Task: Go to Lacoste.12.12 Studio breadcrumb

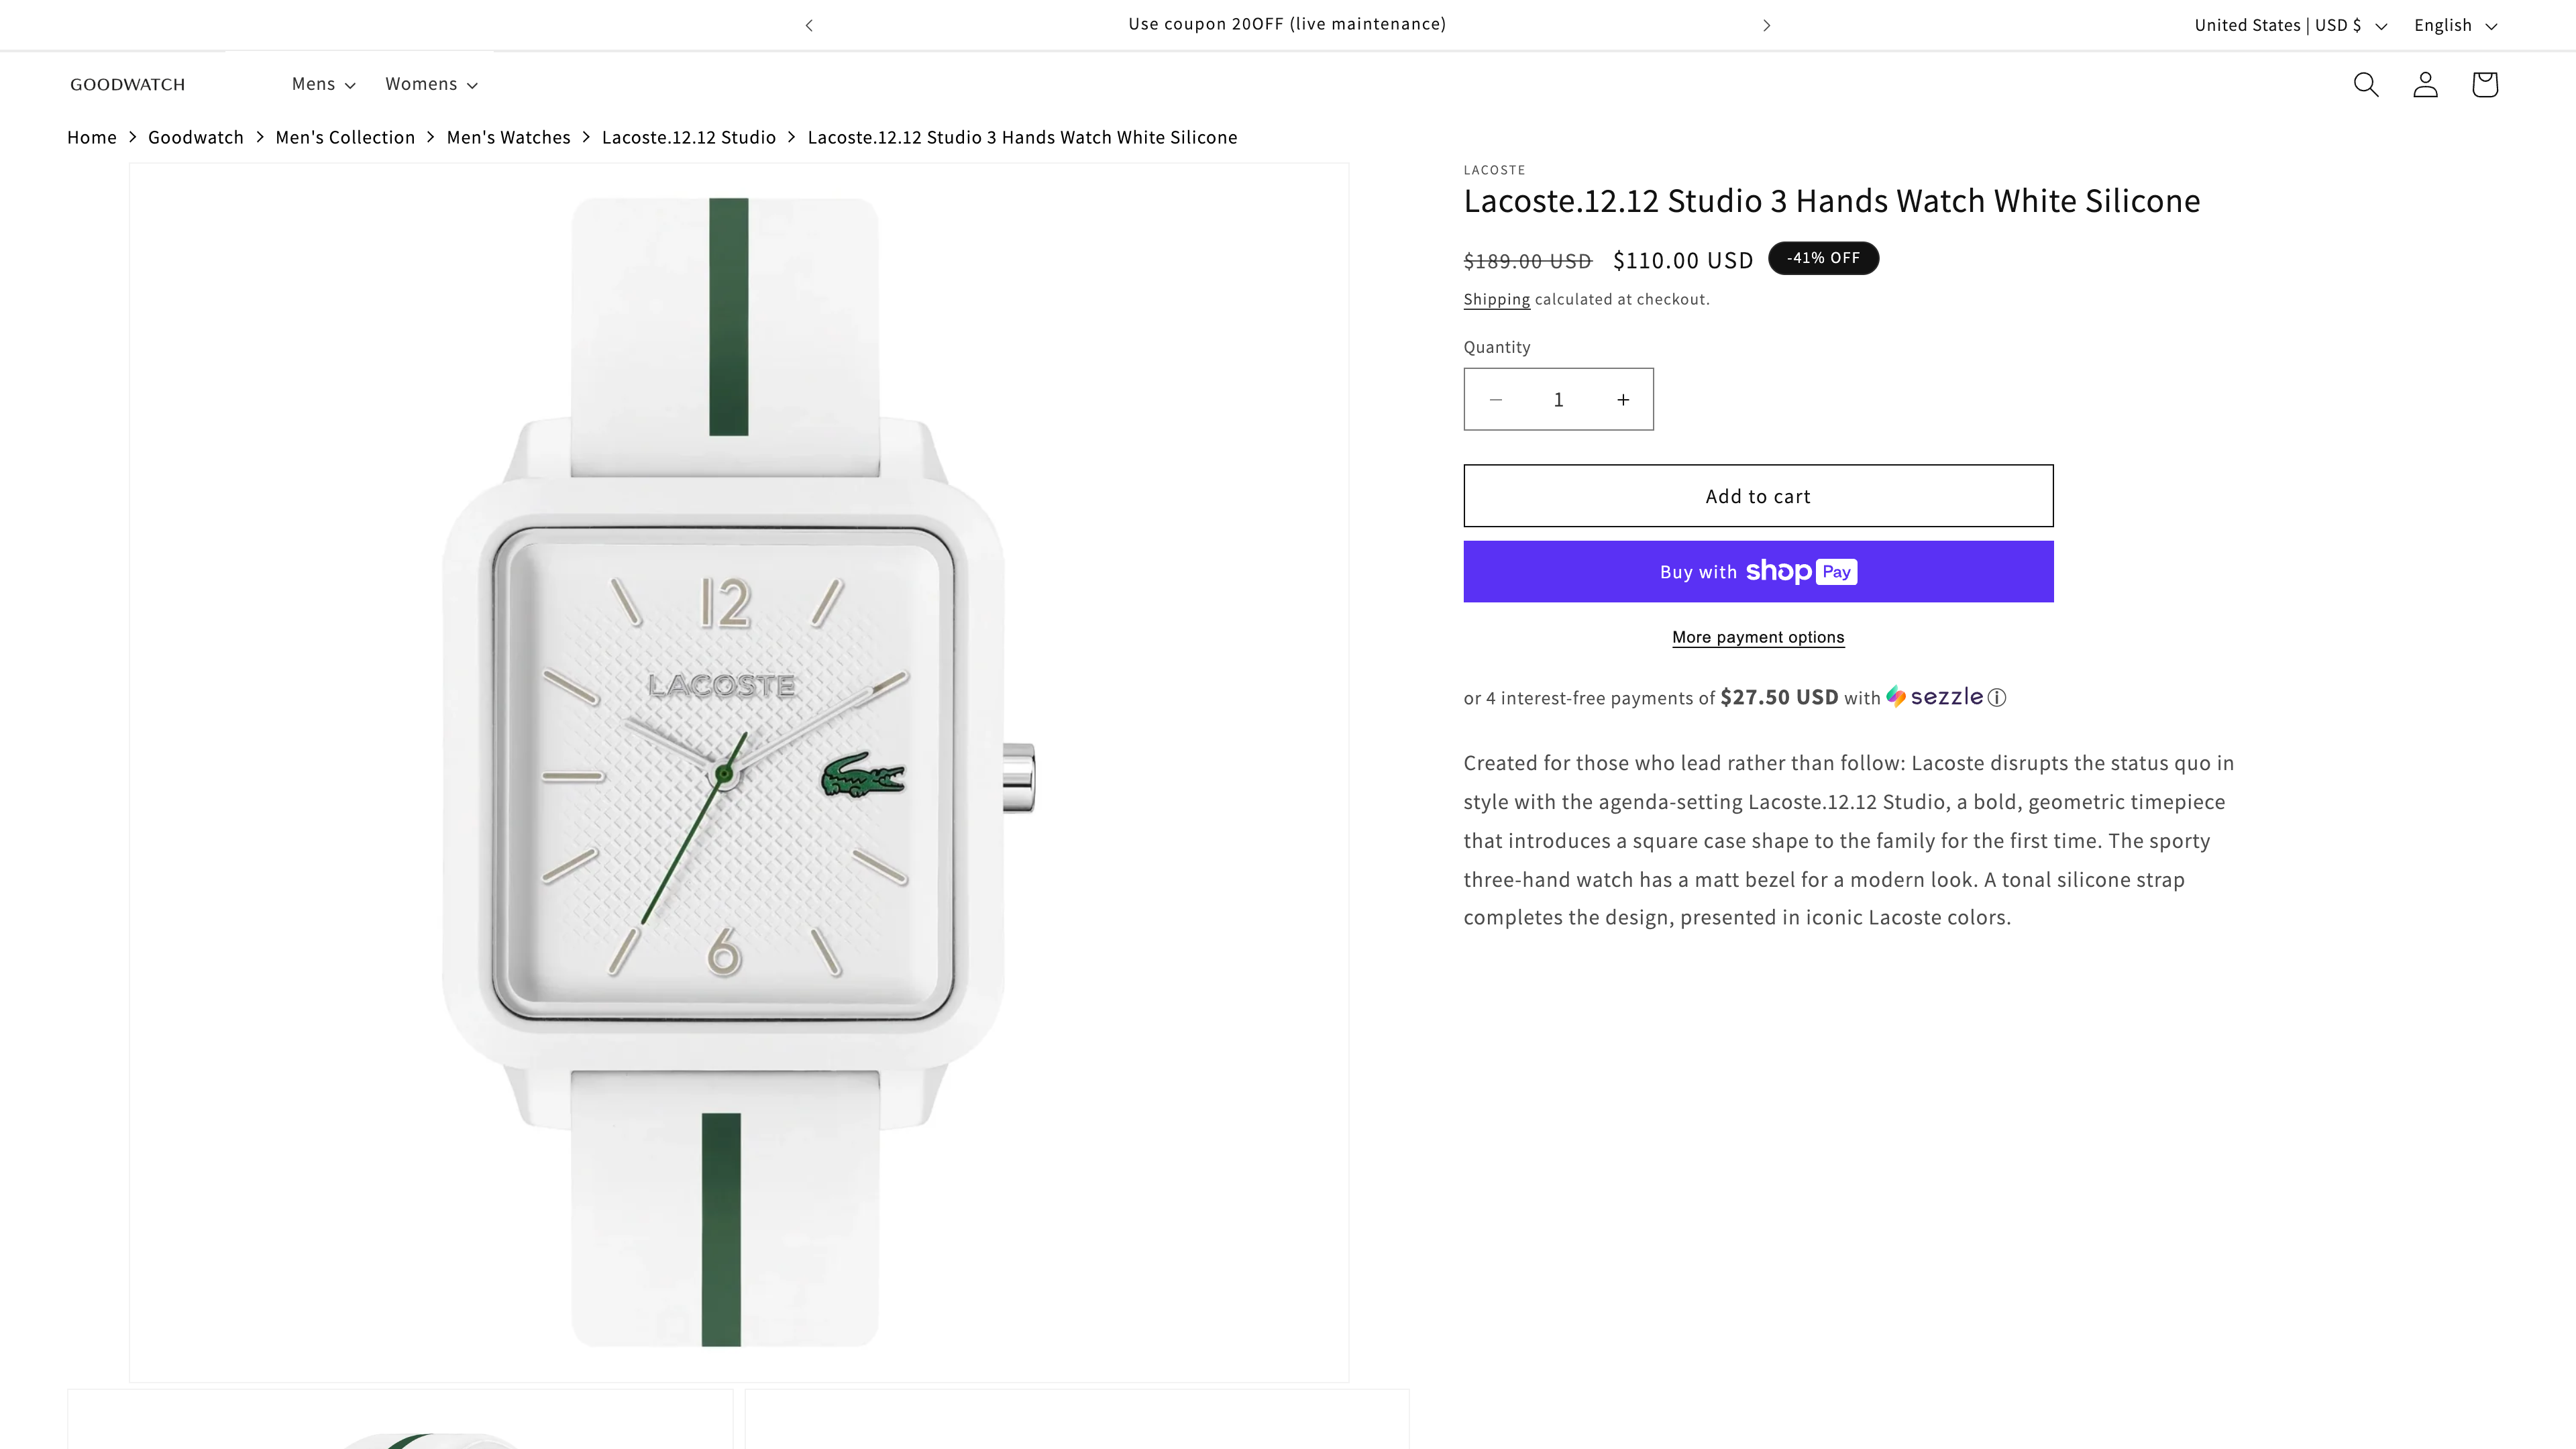Action: pos(688,137)
